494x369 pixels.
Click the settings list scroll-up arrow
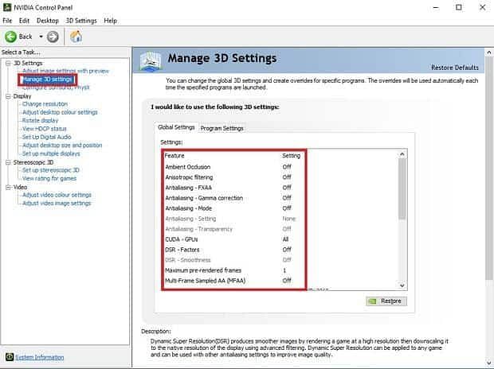[402, 154]
